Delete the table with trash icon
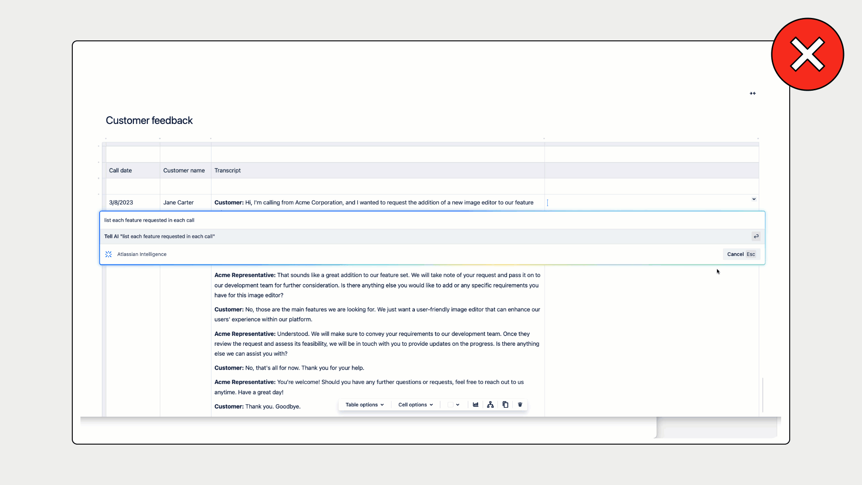Image resolution: width=862 pixels, height=485 pixels. point(520,405)
